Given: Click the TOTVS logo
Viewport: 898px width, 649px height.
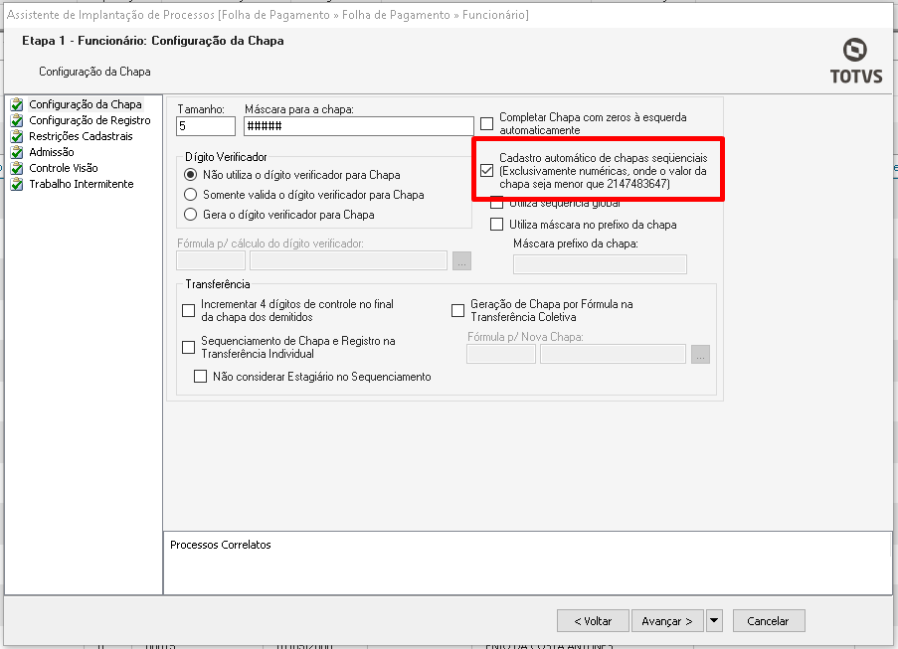Looking at the screenshot, I should 855,62.
